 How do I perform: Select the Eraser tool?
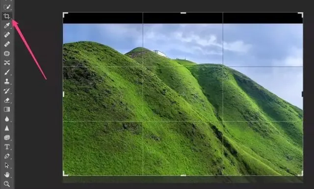pyautogui.click(x=7, y=100)
